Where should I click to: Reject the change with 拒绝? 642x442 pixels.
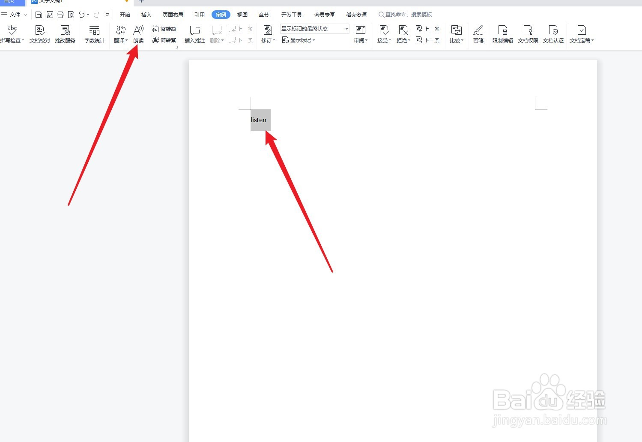point(403,34)
